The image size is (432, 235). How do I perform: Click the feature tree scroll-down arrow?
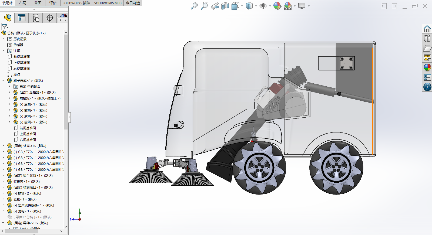click(x=66, y=227)
